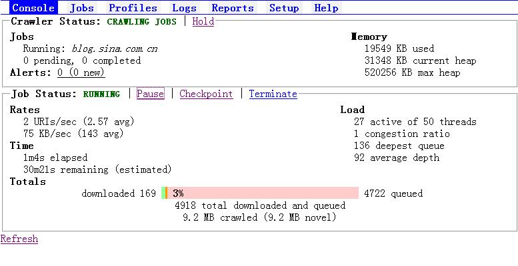
Task: Click the Memory heading
Action: [369, 37]
